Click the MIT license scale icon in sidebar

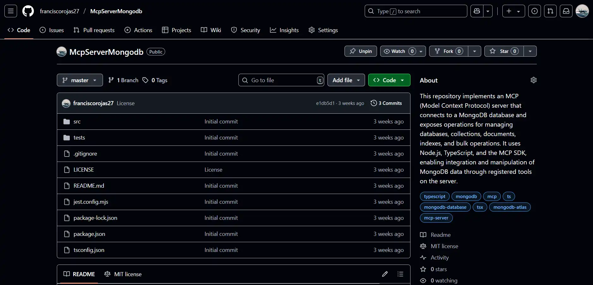pos(423,246)
